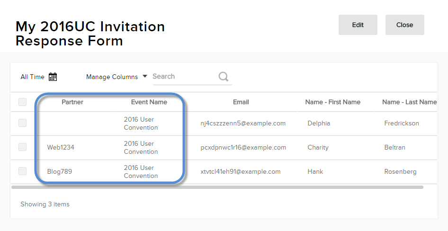The image size is (448, 231).
Task: Check the Delphia Fredrickson row checkbox
Action: (22, 123)
